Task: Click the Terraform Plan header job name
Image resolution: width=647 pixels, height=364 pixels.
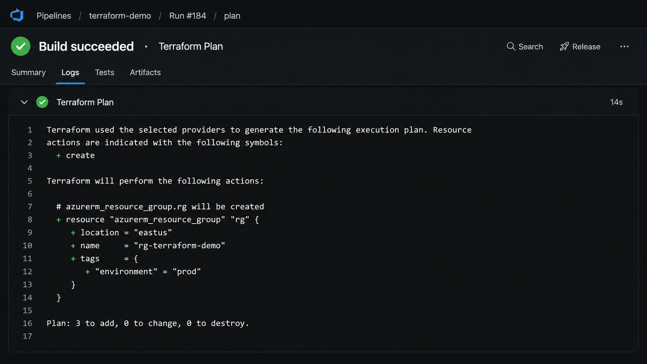Action: click(191, 46)
